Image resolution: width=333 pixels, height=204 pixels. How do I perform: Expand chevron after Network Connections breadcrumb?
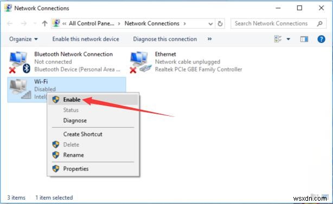pos(184,23)
